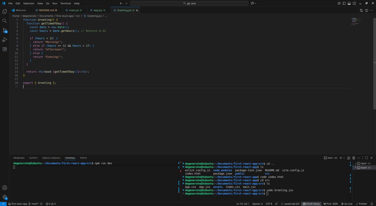376x206 pixels.
Task: Click the Customize Layout icon in title bar
Action: [339, 3]
